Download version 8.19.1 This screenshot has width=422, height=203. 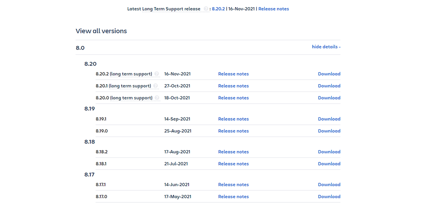[x=329, y=119]
